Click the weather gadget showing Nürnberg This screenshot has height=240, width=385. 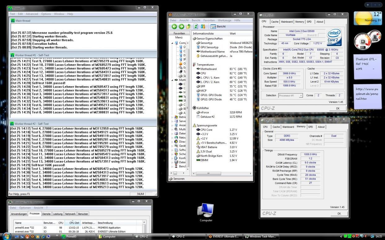tap(368, 19)
